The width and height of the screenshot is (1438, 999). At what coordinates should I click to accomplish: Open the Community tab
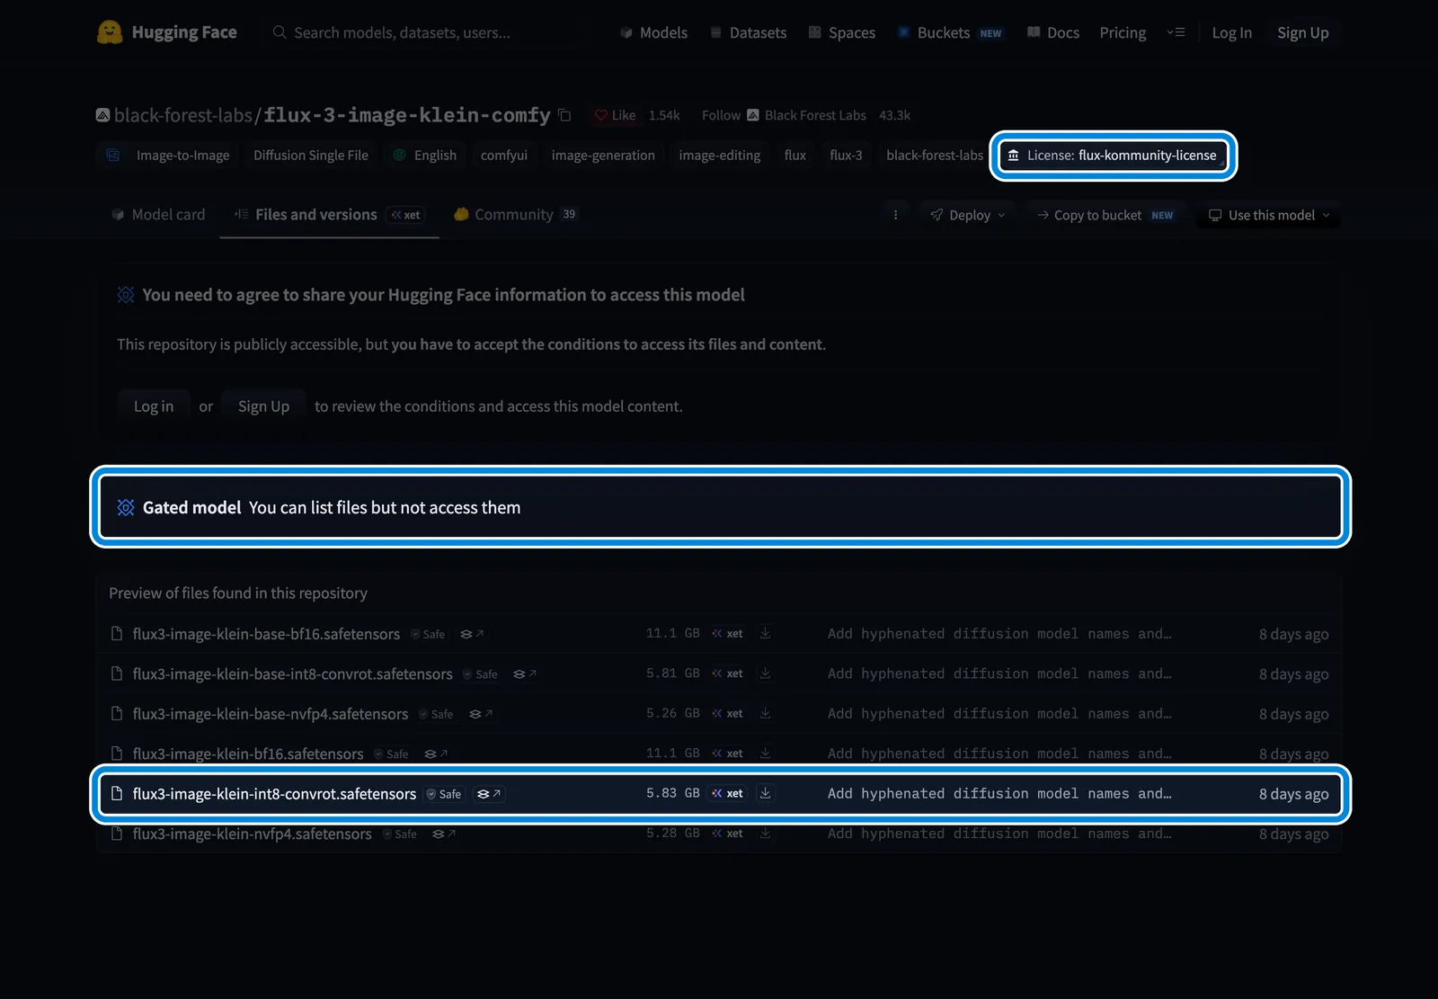pos(515,214)
